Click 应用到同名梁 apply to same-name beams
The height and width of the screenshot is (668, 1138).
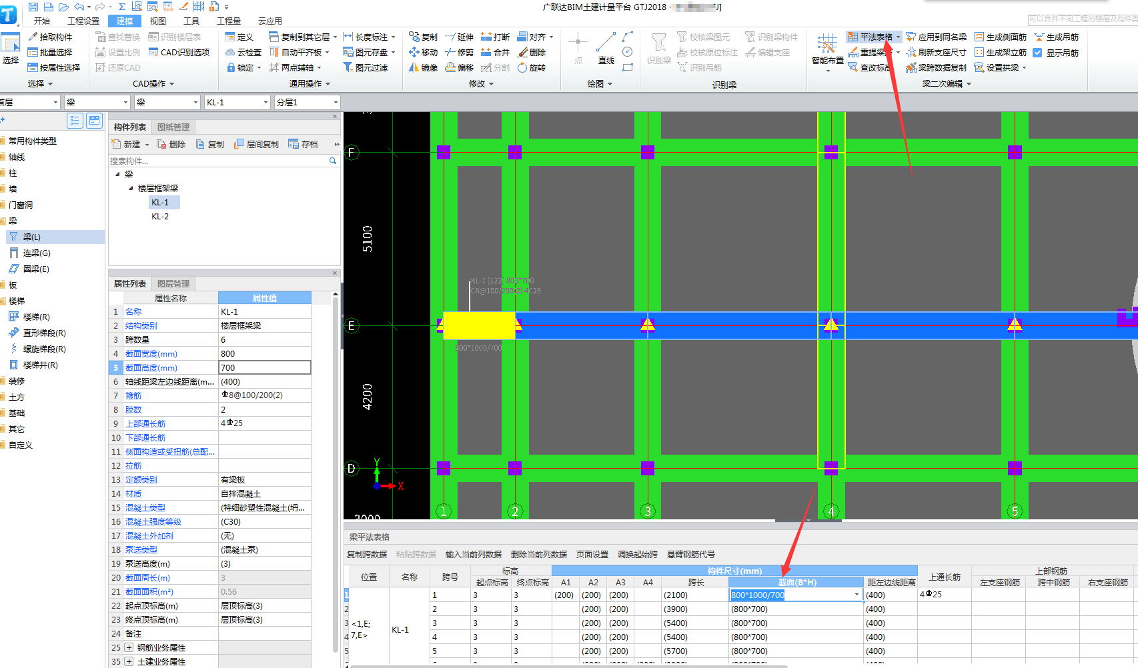point(937,37)
